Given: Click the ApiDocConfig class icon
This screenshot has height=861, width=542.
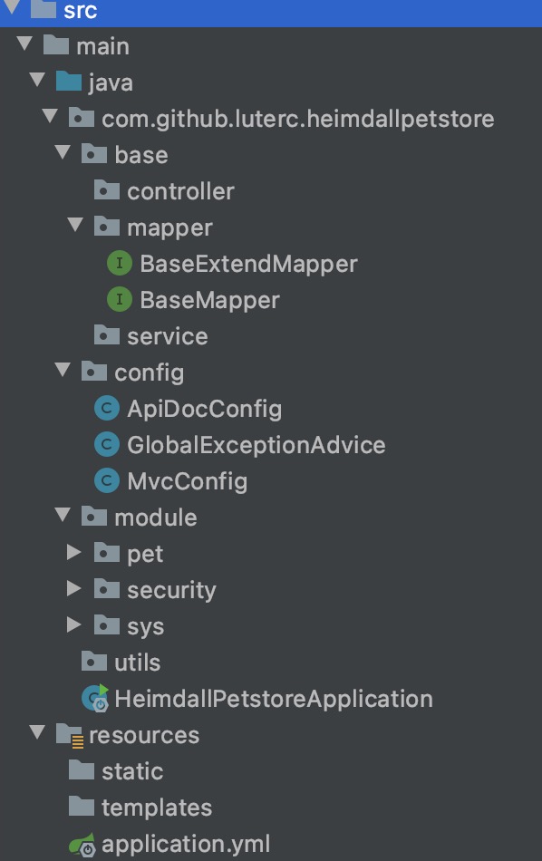Looking at the screenshot, I should pyautogui.click(x=107, y=409).
